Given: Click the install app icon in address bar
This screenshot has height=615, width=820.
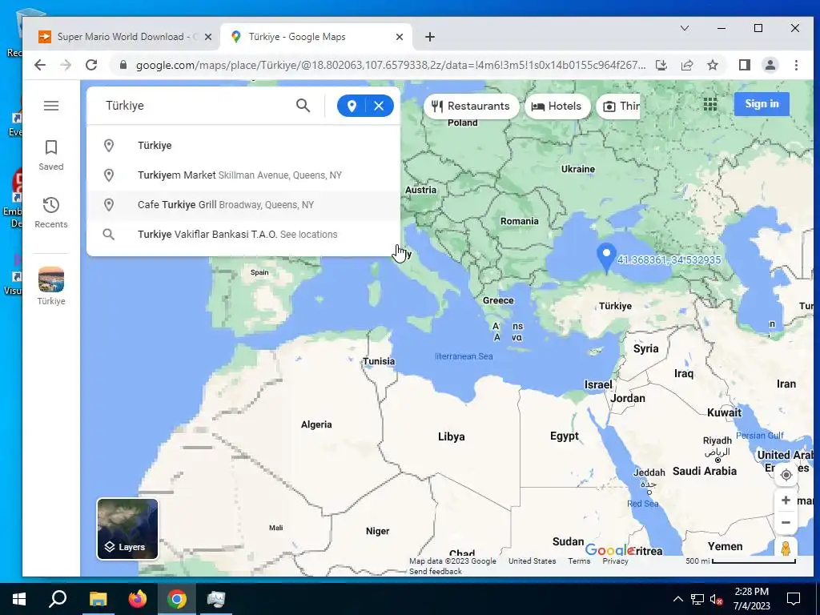Looking at the screenshot, I should [x=661, y=65].
